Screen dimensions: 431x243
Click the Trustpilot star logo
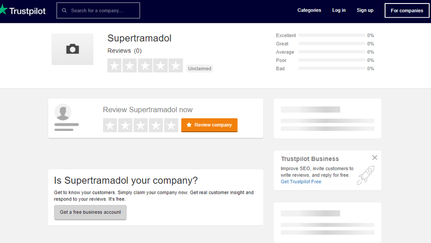point(3,10)
